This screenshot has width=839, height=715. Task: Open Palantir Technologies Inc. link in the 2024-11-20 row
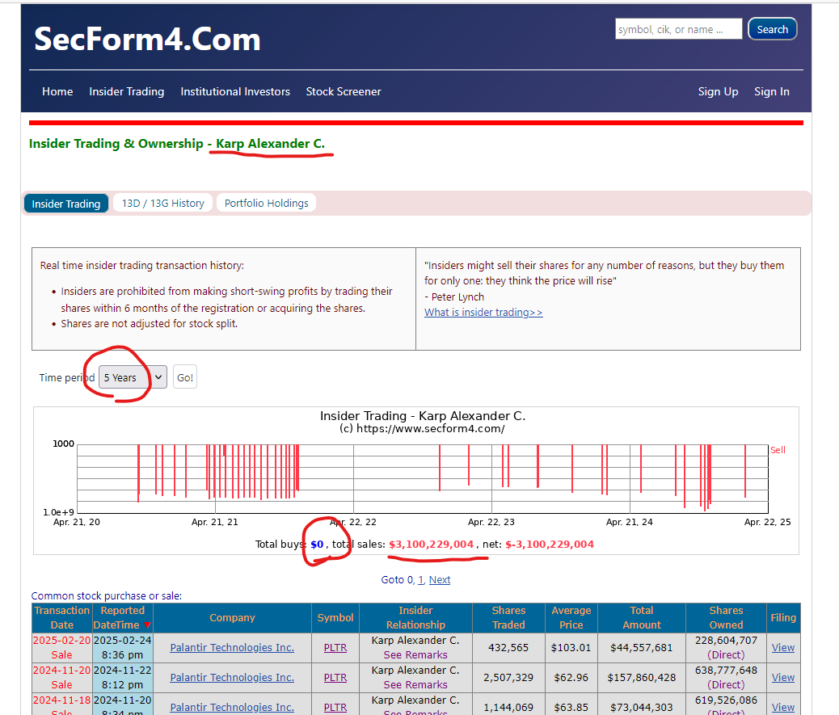pyautogui.click(x=232, y=678)
